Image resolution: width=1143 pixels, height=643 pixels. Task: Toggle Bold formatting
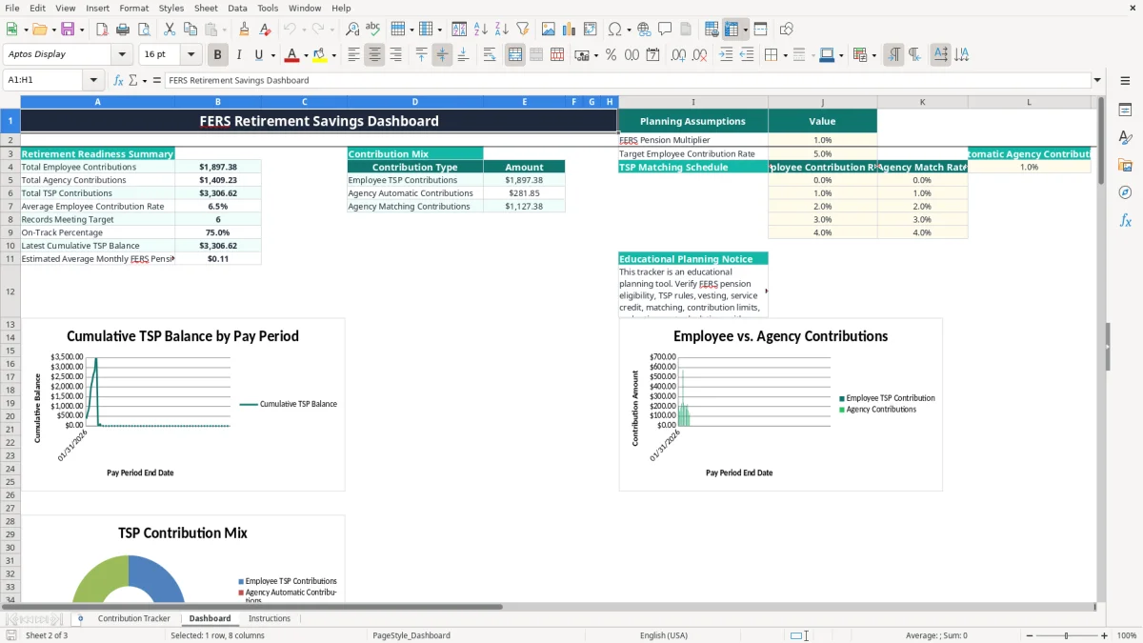click(x=217, y=55)
